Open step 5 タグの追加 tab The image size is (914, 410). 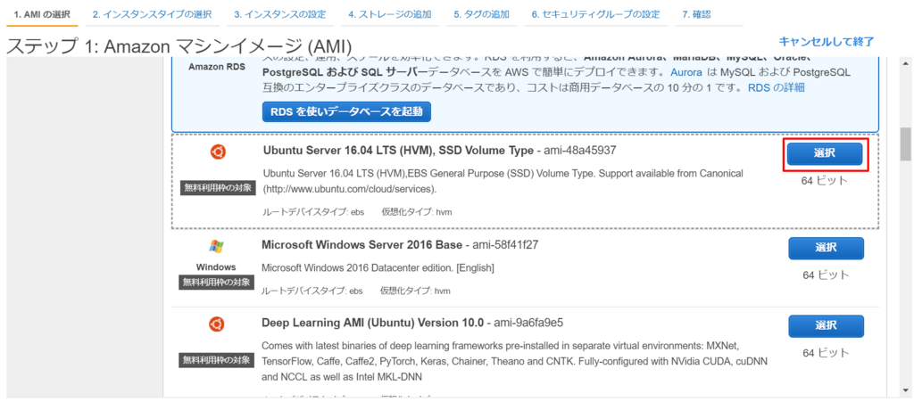click(x=481, y=14)
